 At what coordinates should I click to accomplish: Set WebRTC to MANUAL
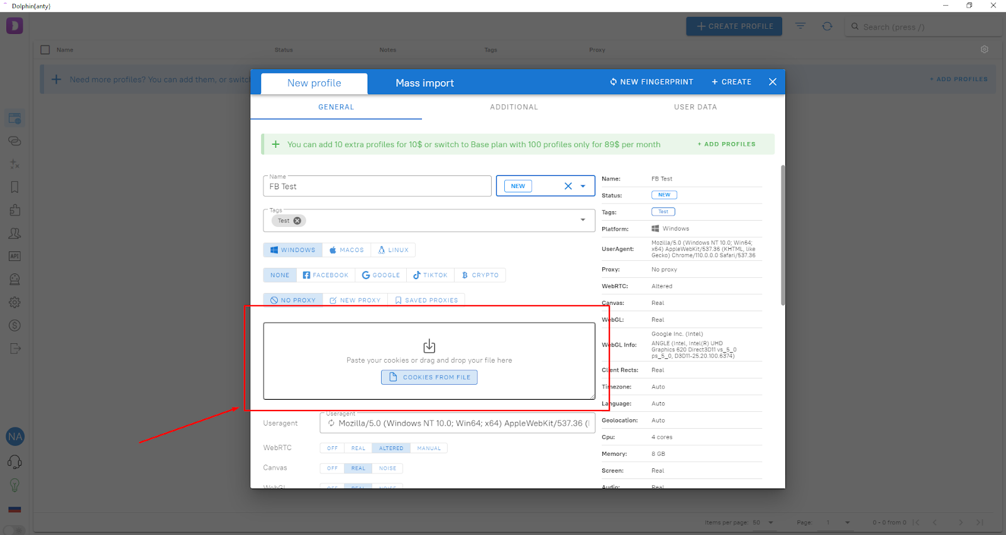(429, 448)
